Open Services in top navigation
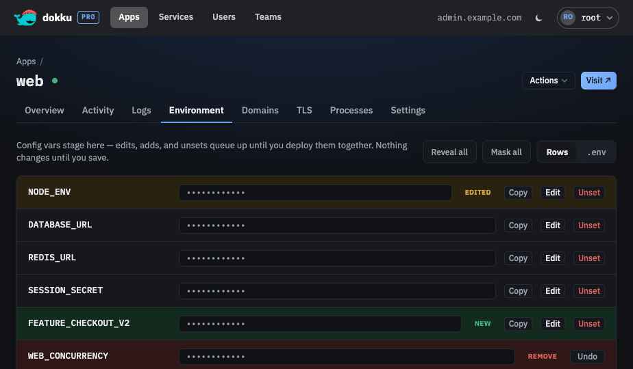The width and height of the screenshot is (633, 369). [175, 17]
